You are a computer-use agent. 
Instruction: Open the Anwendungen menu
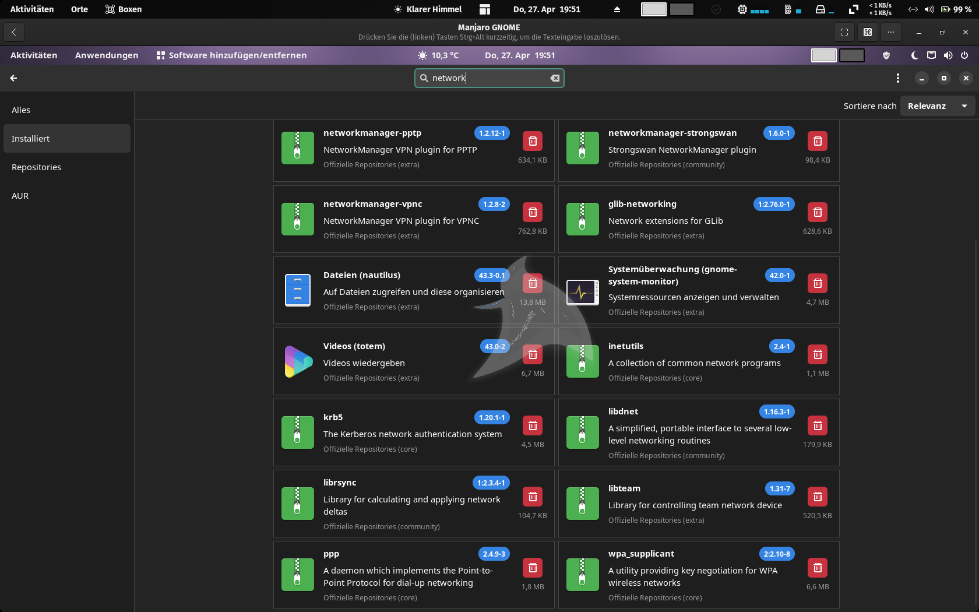(107, 55)
